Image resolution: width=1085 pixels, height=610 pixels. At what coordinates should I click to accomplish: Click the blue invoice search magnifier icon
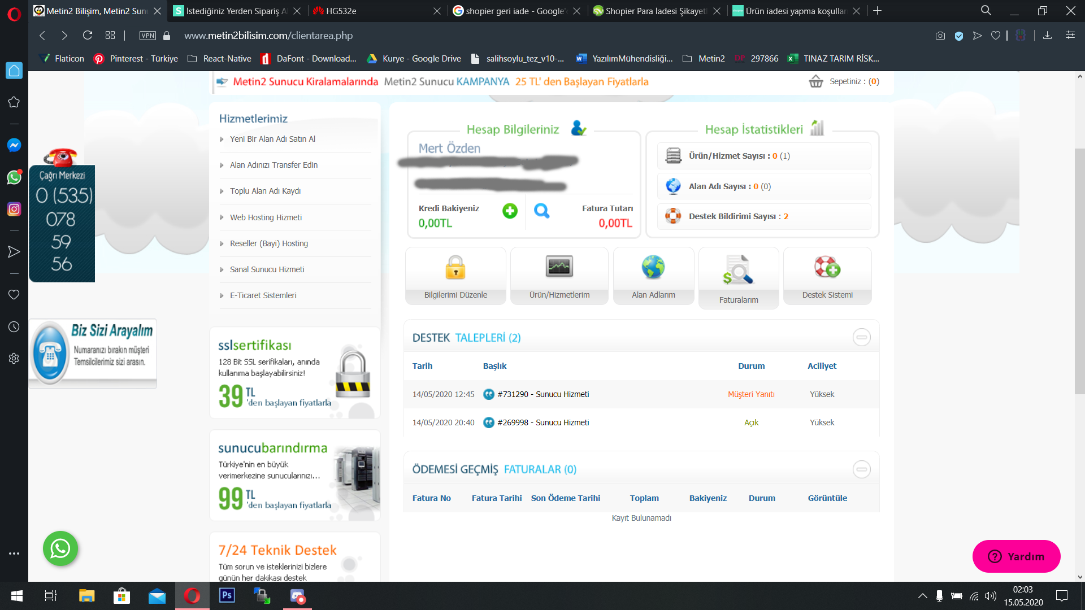click(542, 211)
